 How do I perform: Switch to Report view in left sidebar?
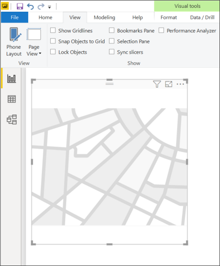(12, 79)
